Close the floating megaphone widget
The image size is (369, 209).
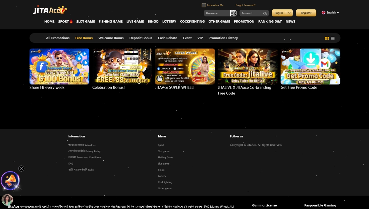21,169
